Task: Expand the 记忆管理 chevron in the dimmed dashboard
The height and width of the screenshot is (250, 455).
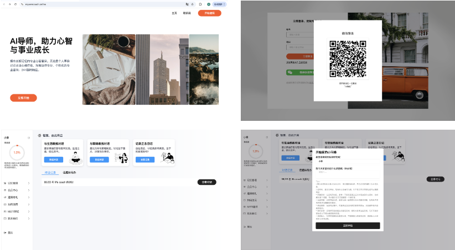Action: click(267, 180)
